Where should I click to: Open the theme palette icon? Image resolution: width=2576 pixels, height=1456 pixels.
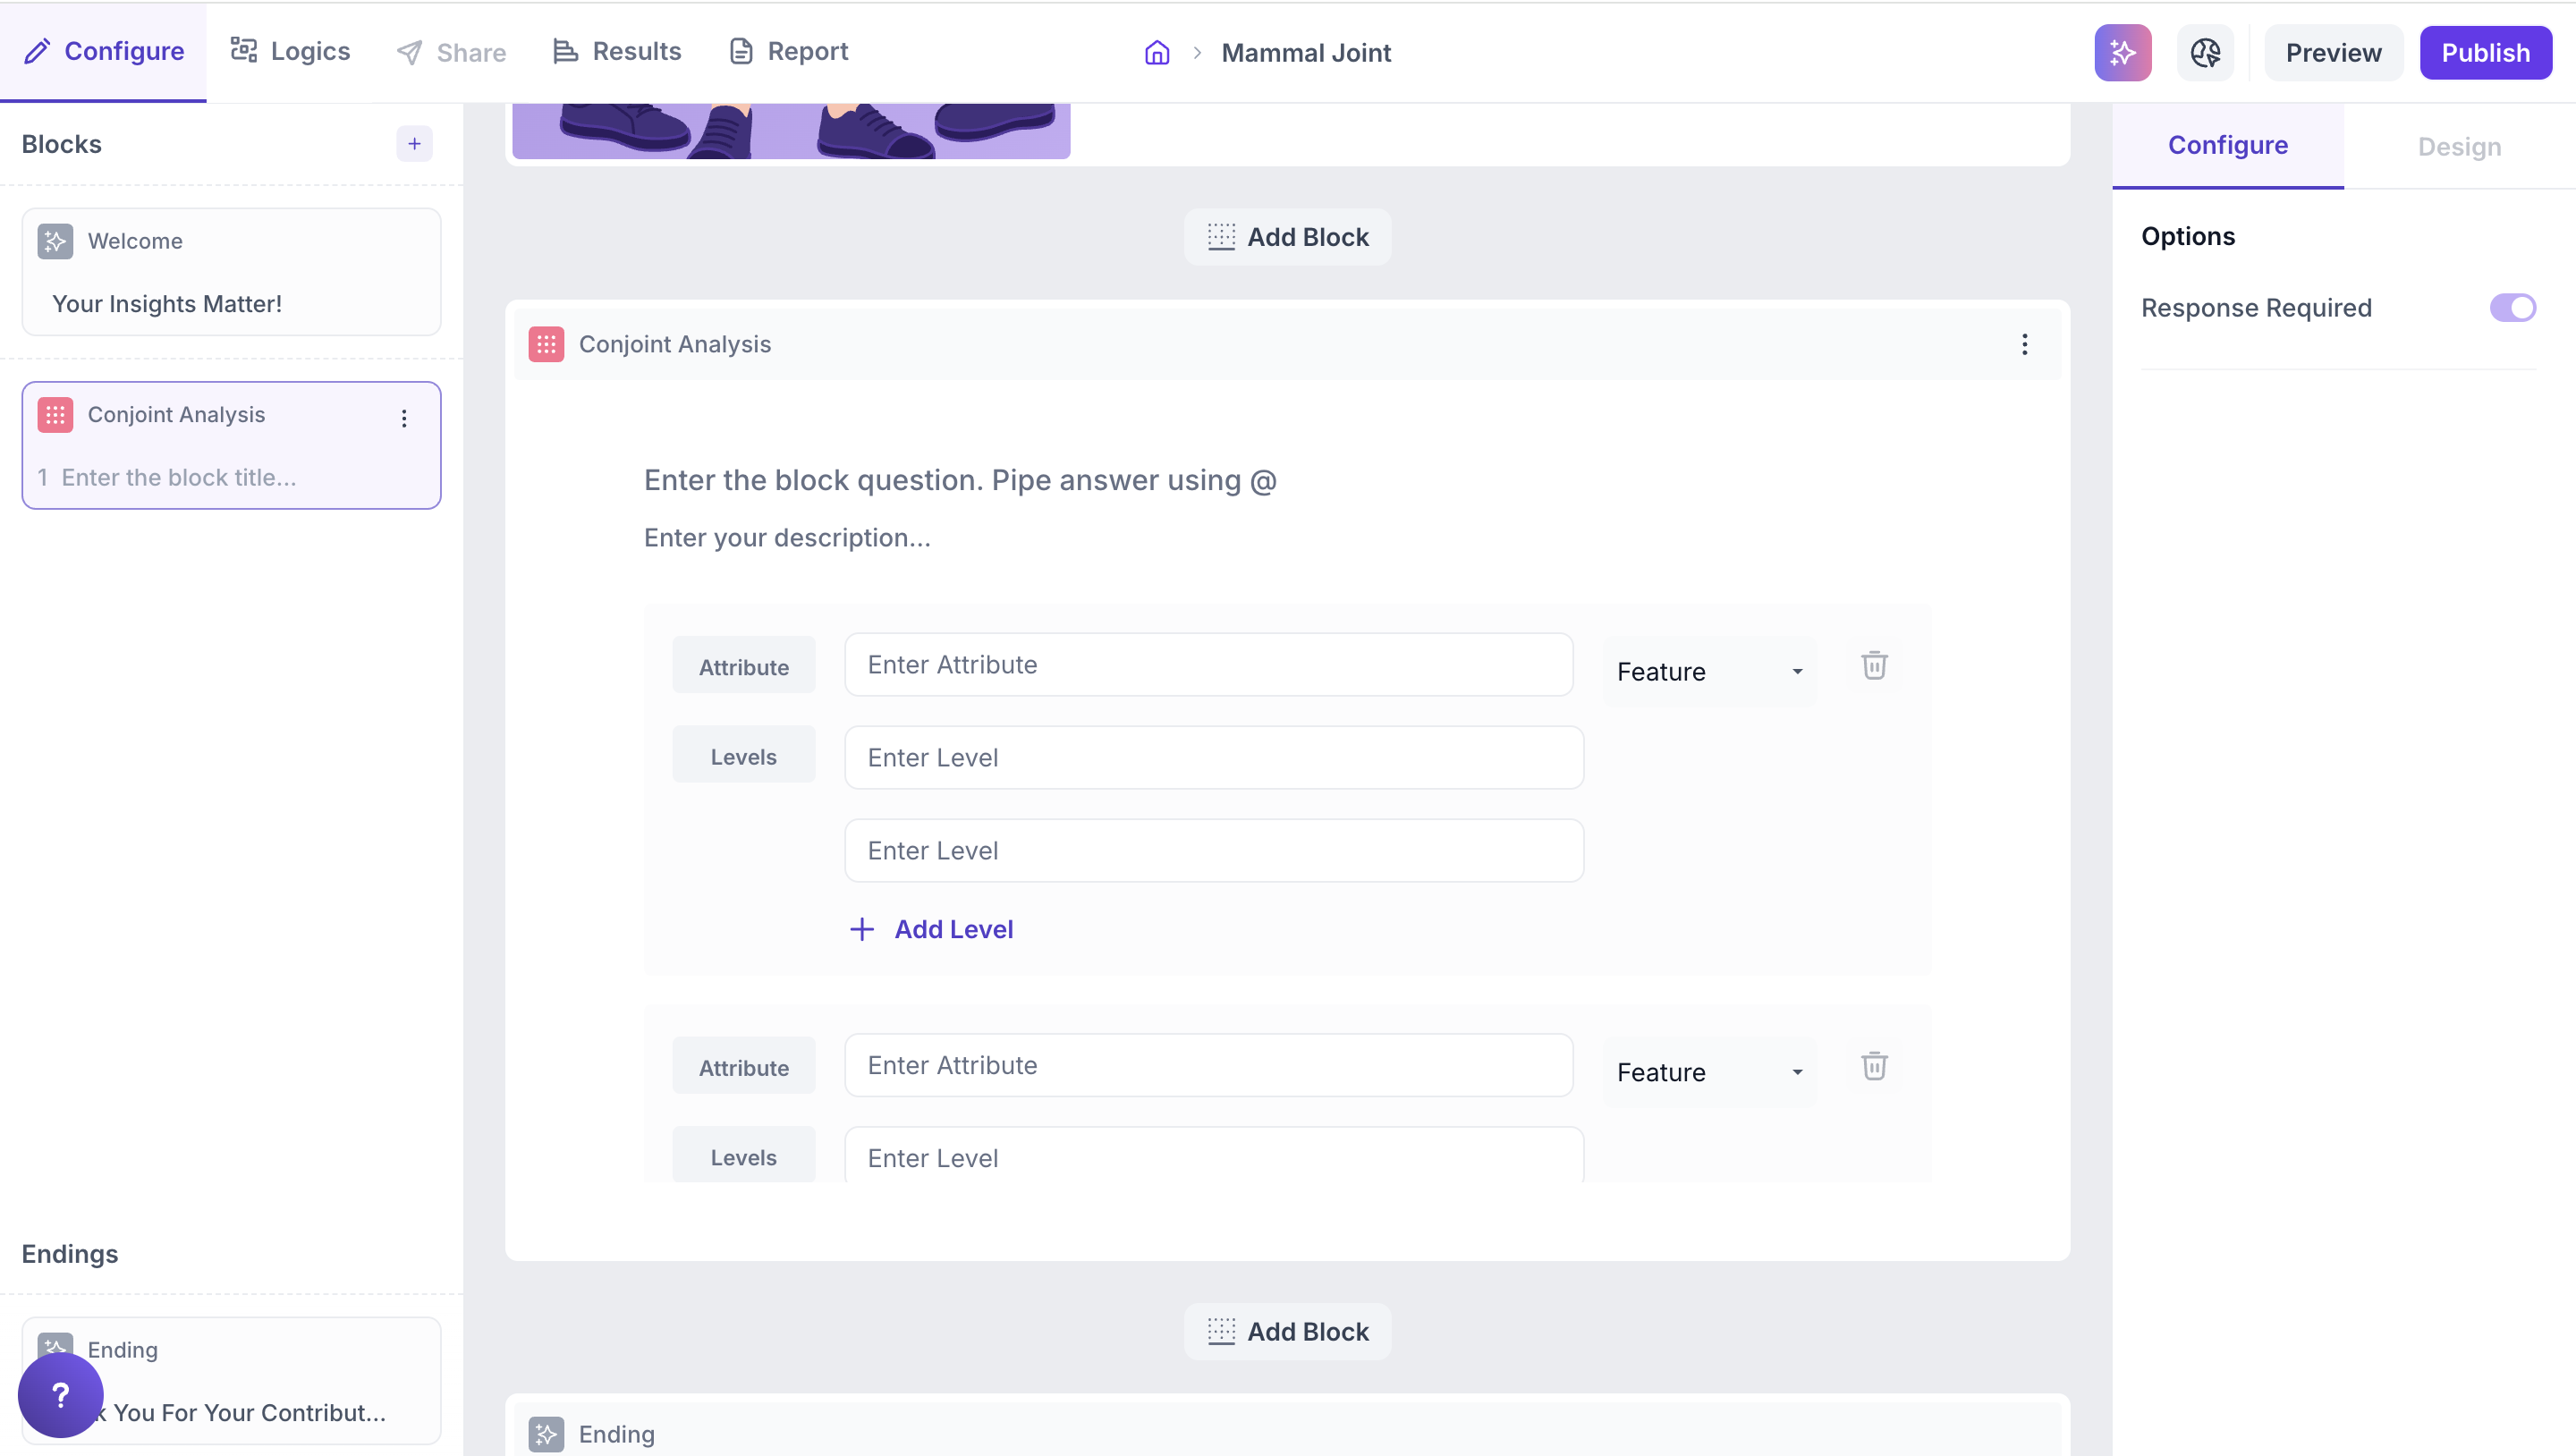point(2205,53)
